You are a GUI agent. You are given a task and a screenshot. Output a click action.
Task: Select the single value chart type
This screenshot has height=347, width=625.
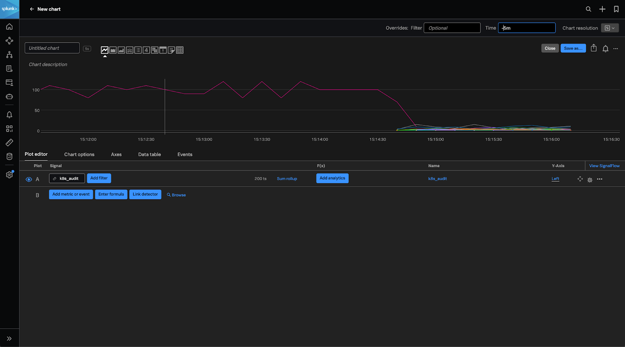click(x=146, y=50)
